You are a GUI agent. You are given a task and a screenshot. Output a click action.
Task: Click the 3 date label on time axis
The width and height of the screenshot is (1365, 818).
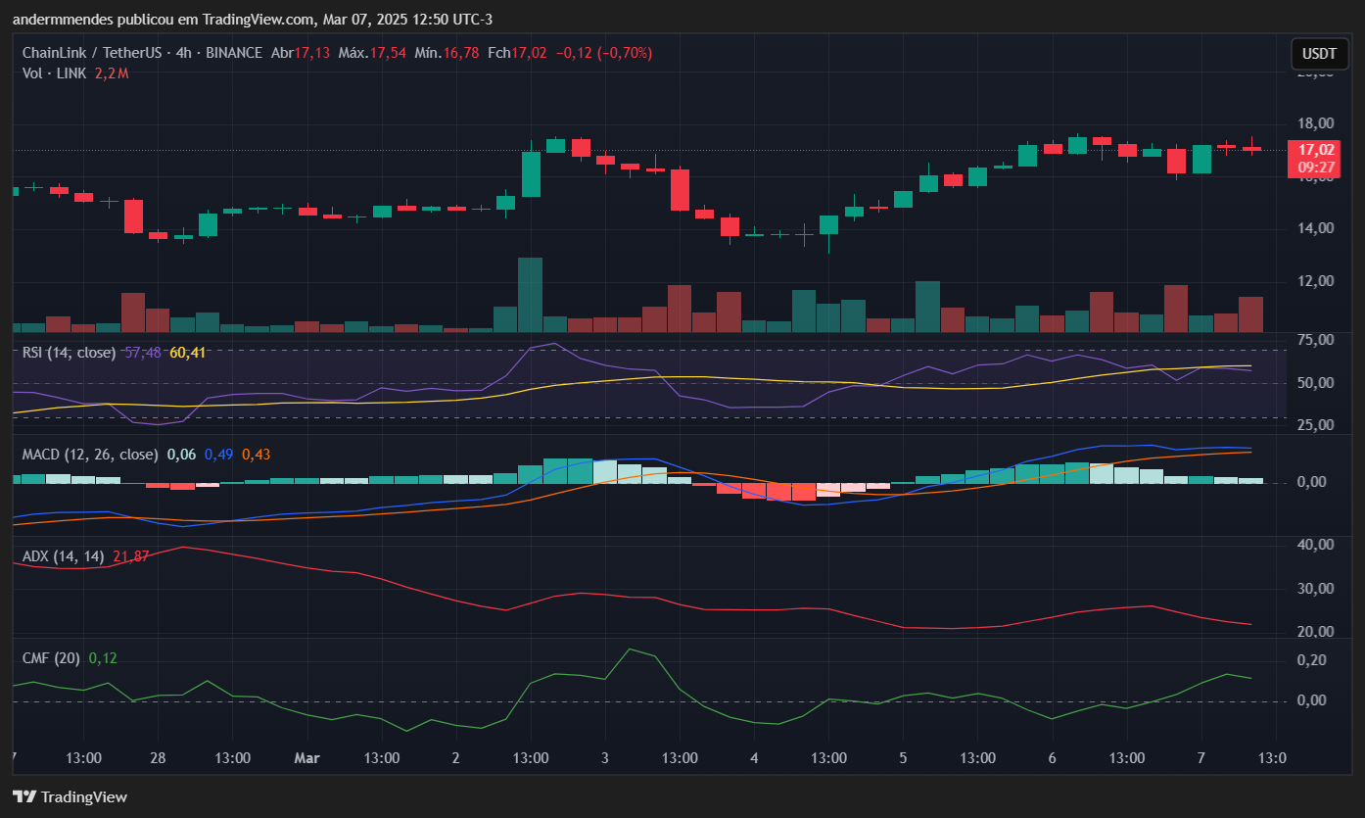pos(605,758)
